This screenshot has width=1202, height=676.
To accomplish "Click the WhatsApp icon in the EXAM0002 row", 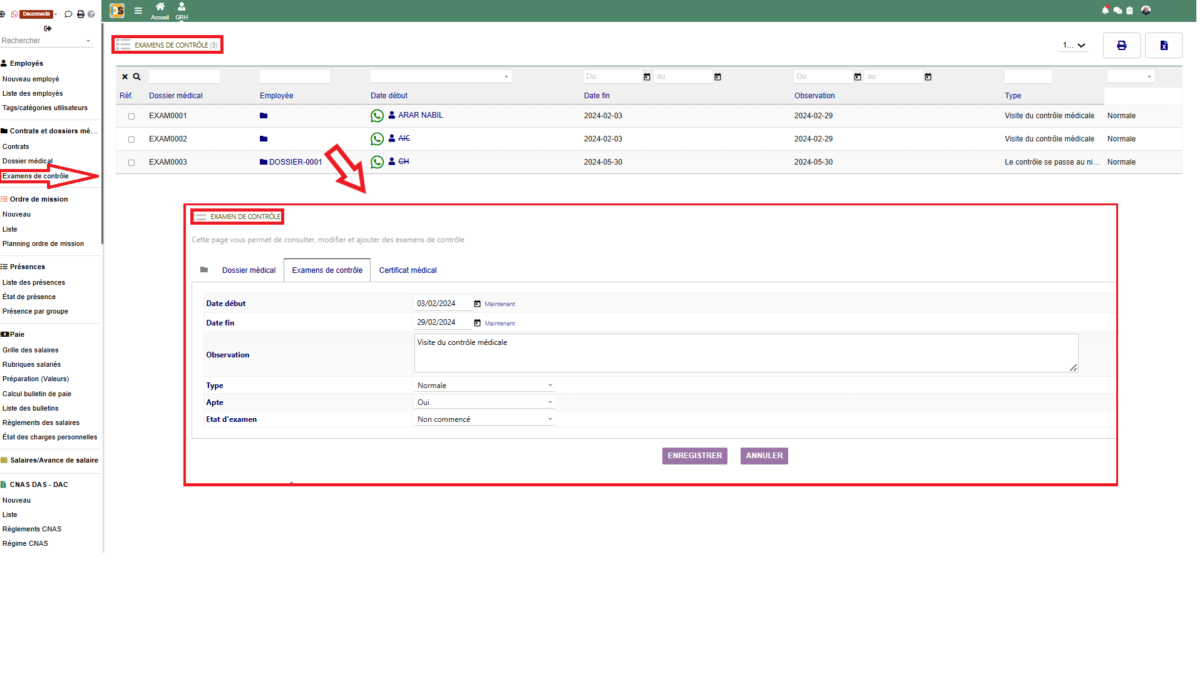I will (x=377, y=139).
